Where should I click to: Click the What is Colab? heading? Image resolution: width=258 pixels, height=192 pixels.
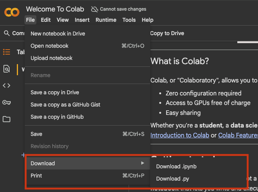[x=180, y=61]
